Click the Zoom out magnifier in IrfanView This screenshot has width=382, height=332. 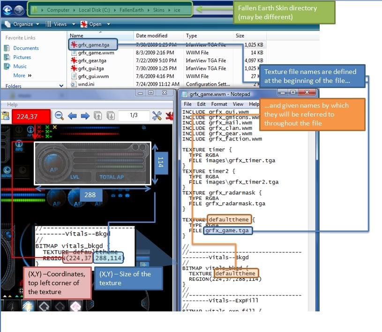tap(59, 116)
